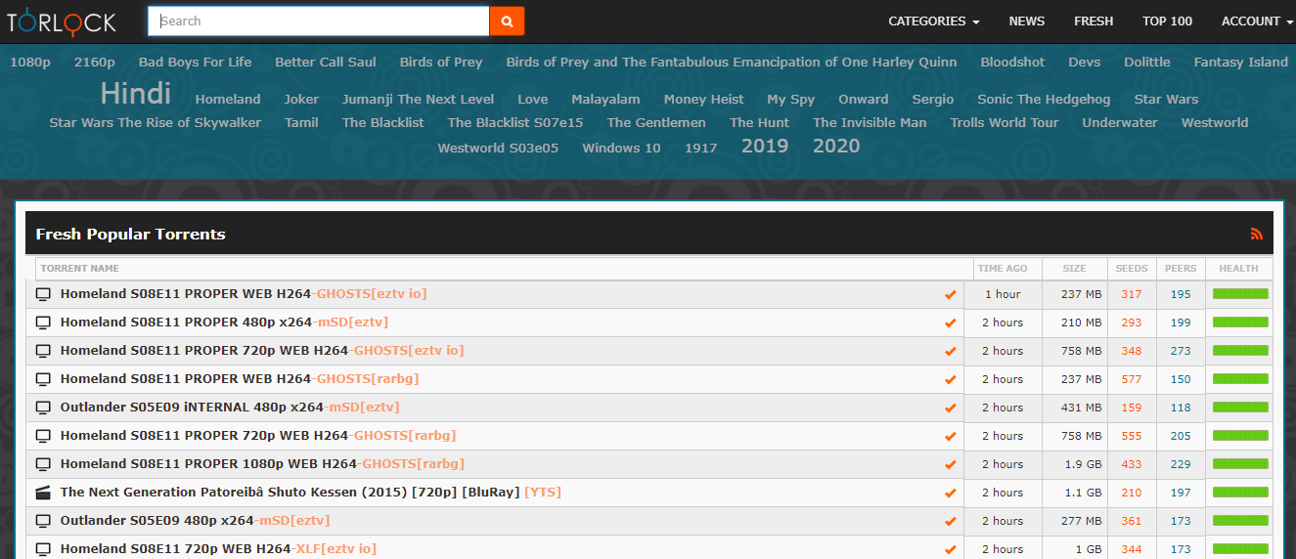Image resolution: width=1296 pixels, height=559 pixels.
Task: Open the 2019 tag
Action: [765, 146]
